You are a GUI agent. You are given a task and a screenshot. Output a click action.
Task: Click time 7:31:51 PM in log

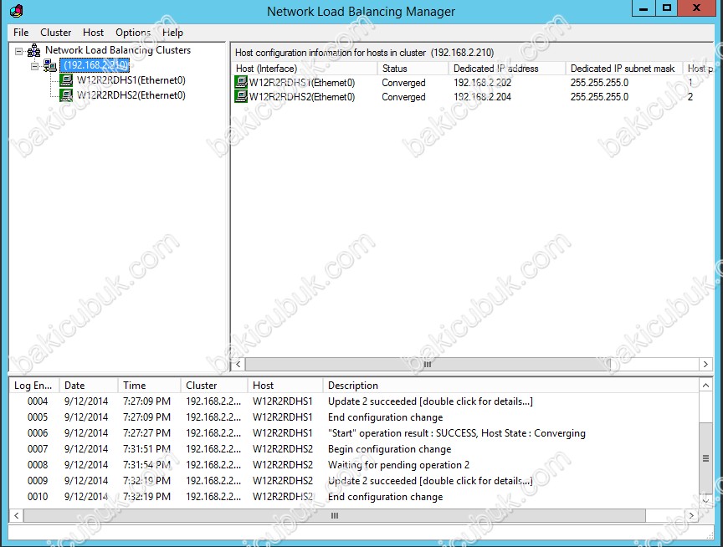[x=146, y=449]
